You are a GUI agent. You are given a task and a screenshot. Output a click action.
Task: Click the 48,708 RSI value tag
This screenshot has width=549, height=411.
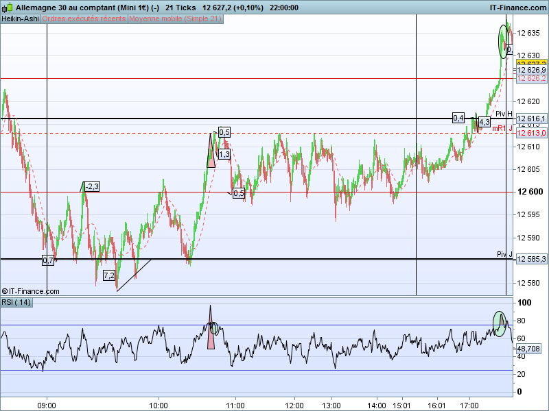click(528, 349)
